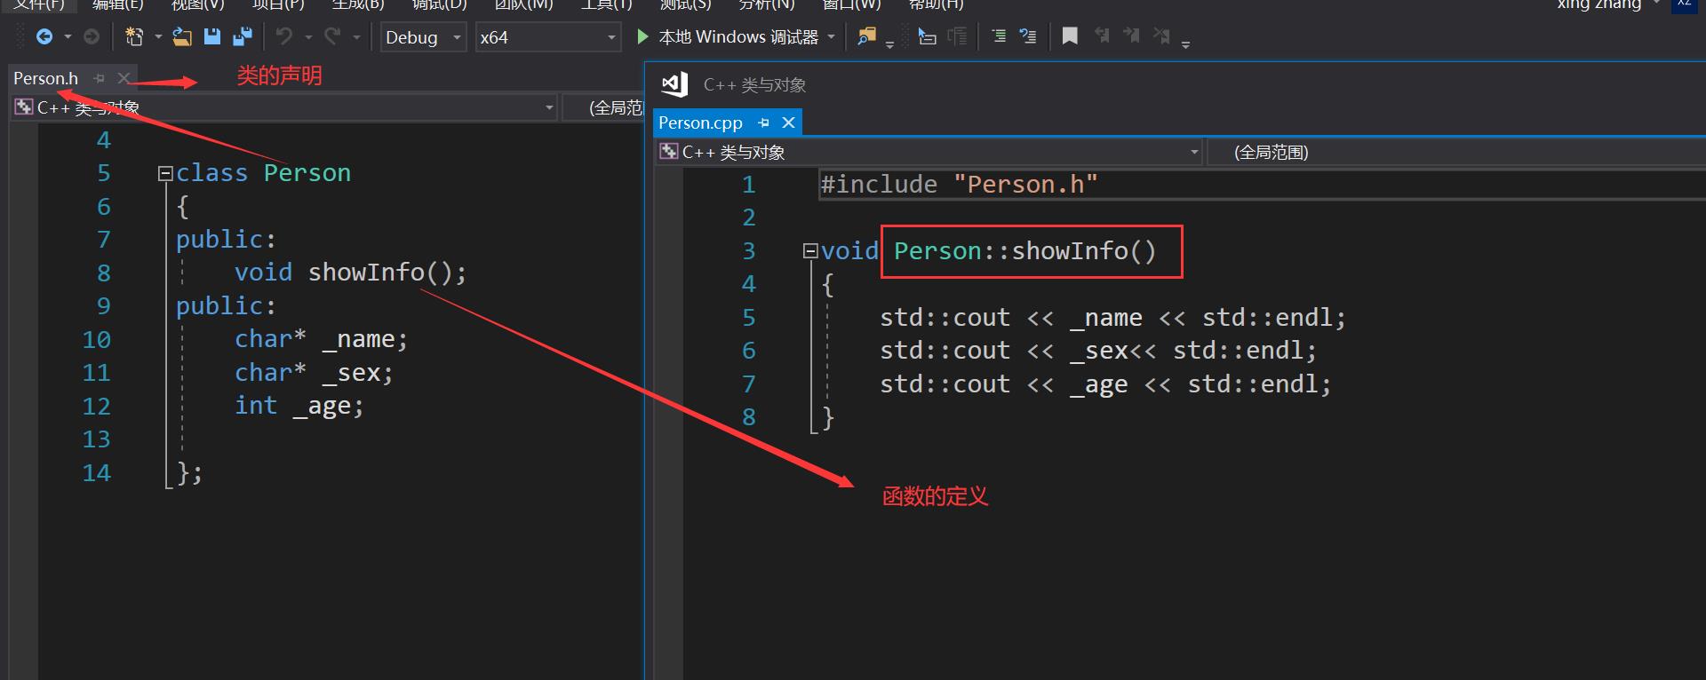
Task: Click the 'void showInfo();' declaration line
Action: coord(350,272)
